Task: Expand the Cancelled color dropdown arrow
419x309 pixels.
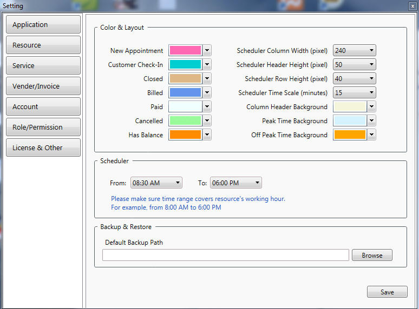Action: [207, 120]
